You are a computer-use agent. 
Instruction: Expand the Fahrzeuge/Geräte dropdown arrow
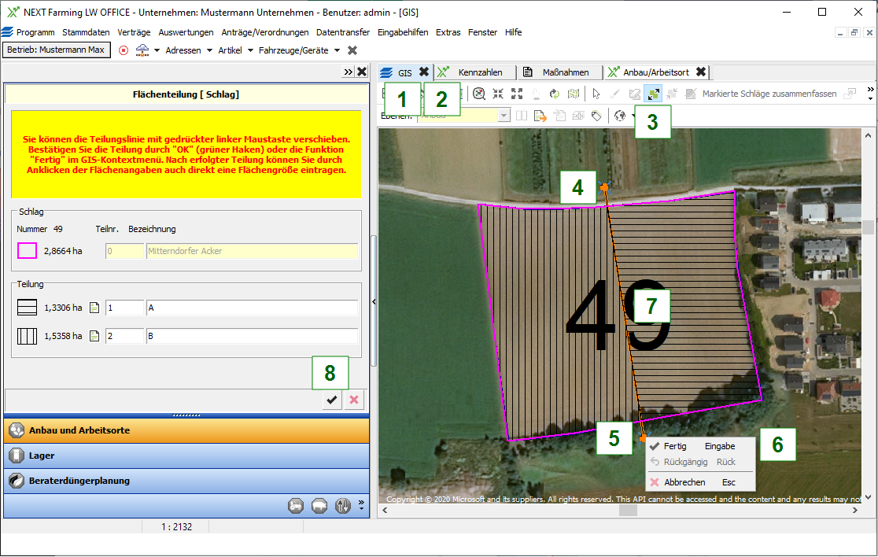pyautogui.click(x=337, y=50)
